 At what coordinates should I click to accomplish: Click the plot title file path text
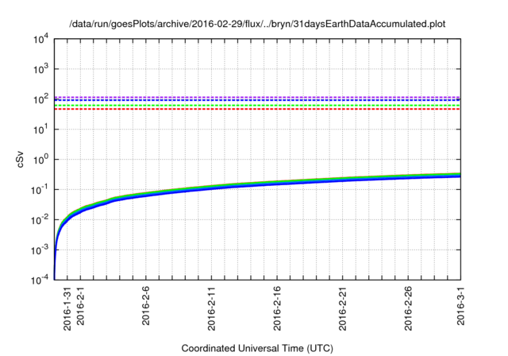point(257,24)
